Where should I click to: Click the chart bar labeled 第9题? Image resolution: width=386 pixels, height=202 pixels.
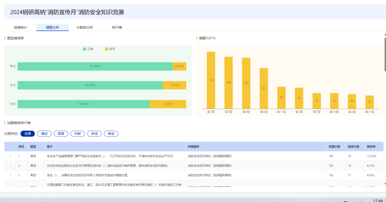228,83
